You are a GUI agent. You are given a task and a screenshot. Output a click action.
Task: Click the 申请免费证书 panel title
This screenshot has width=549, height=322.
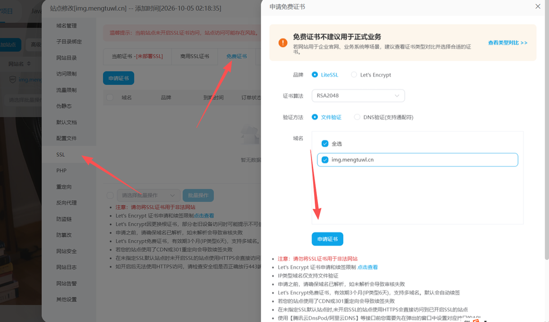pyautogui.click(x=287, y=6)
